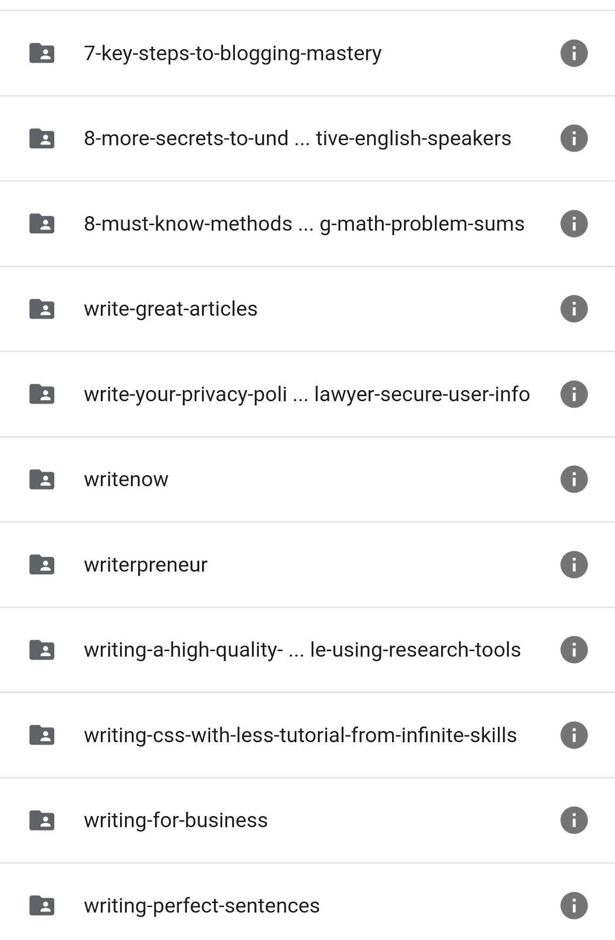Click shared folder icon for writenow
Viewport: 615px width, 940px height.
coord(42,479)
